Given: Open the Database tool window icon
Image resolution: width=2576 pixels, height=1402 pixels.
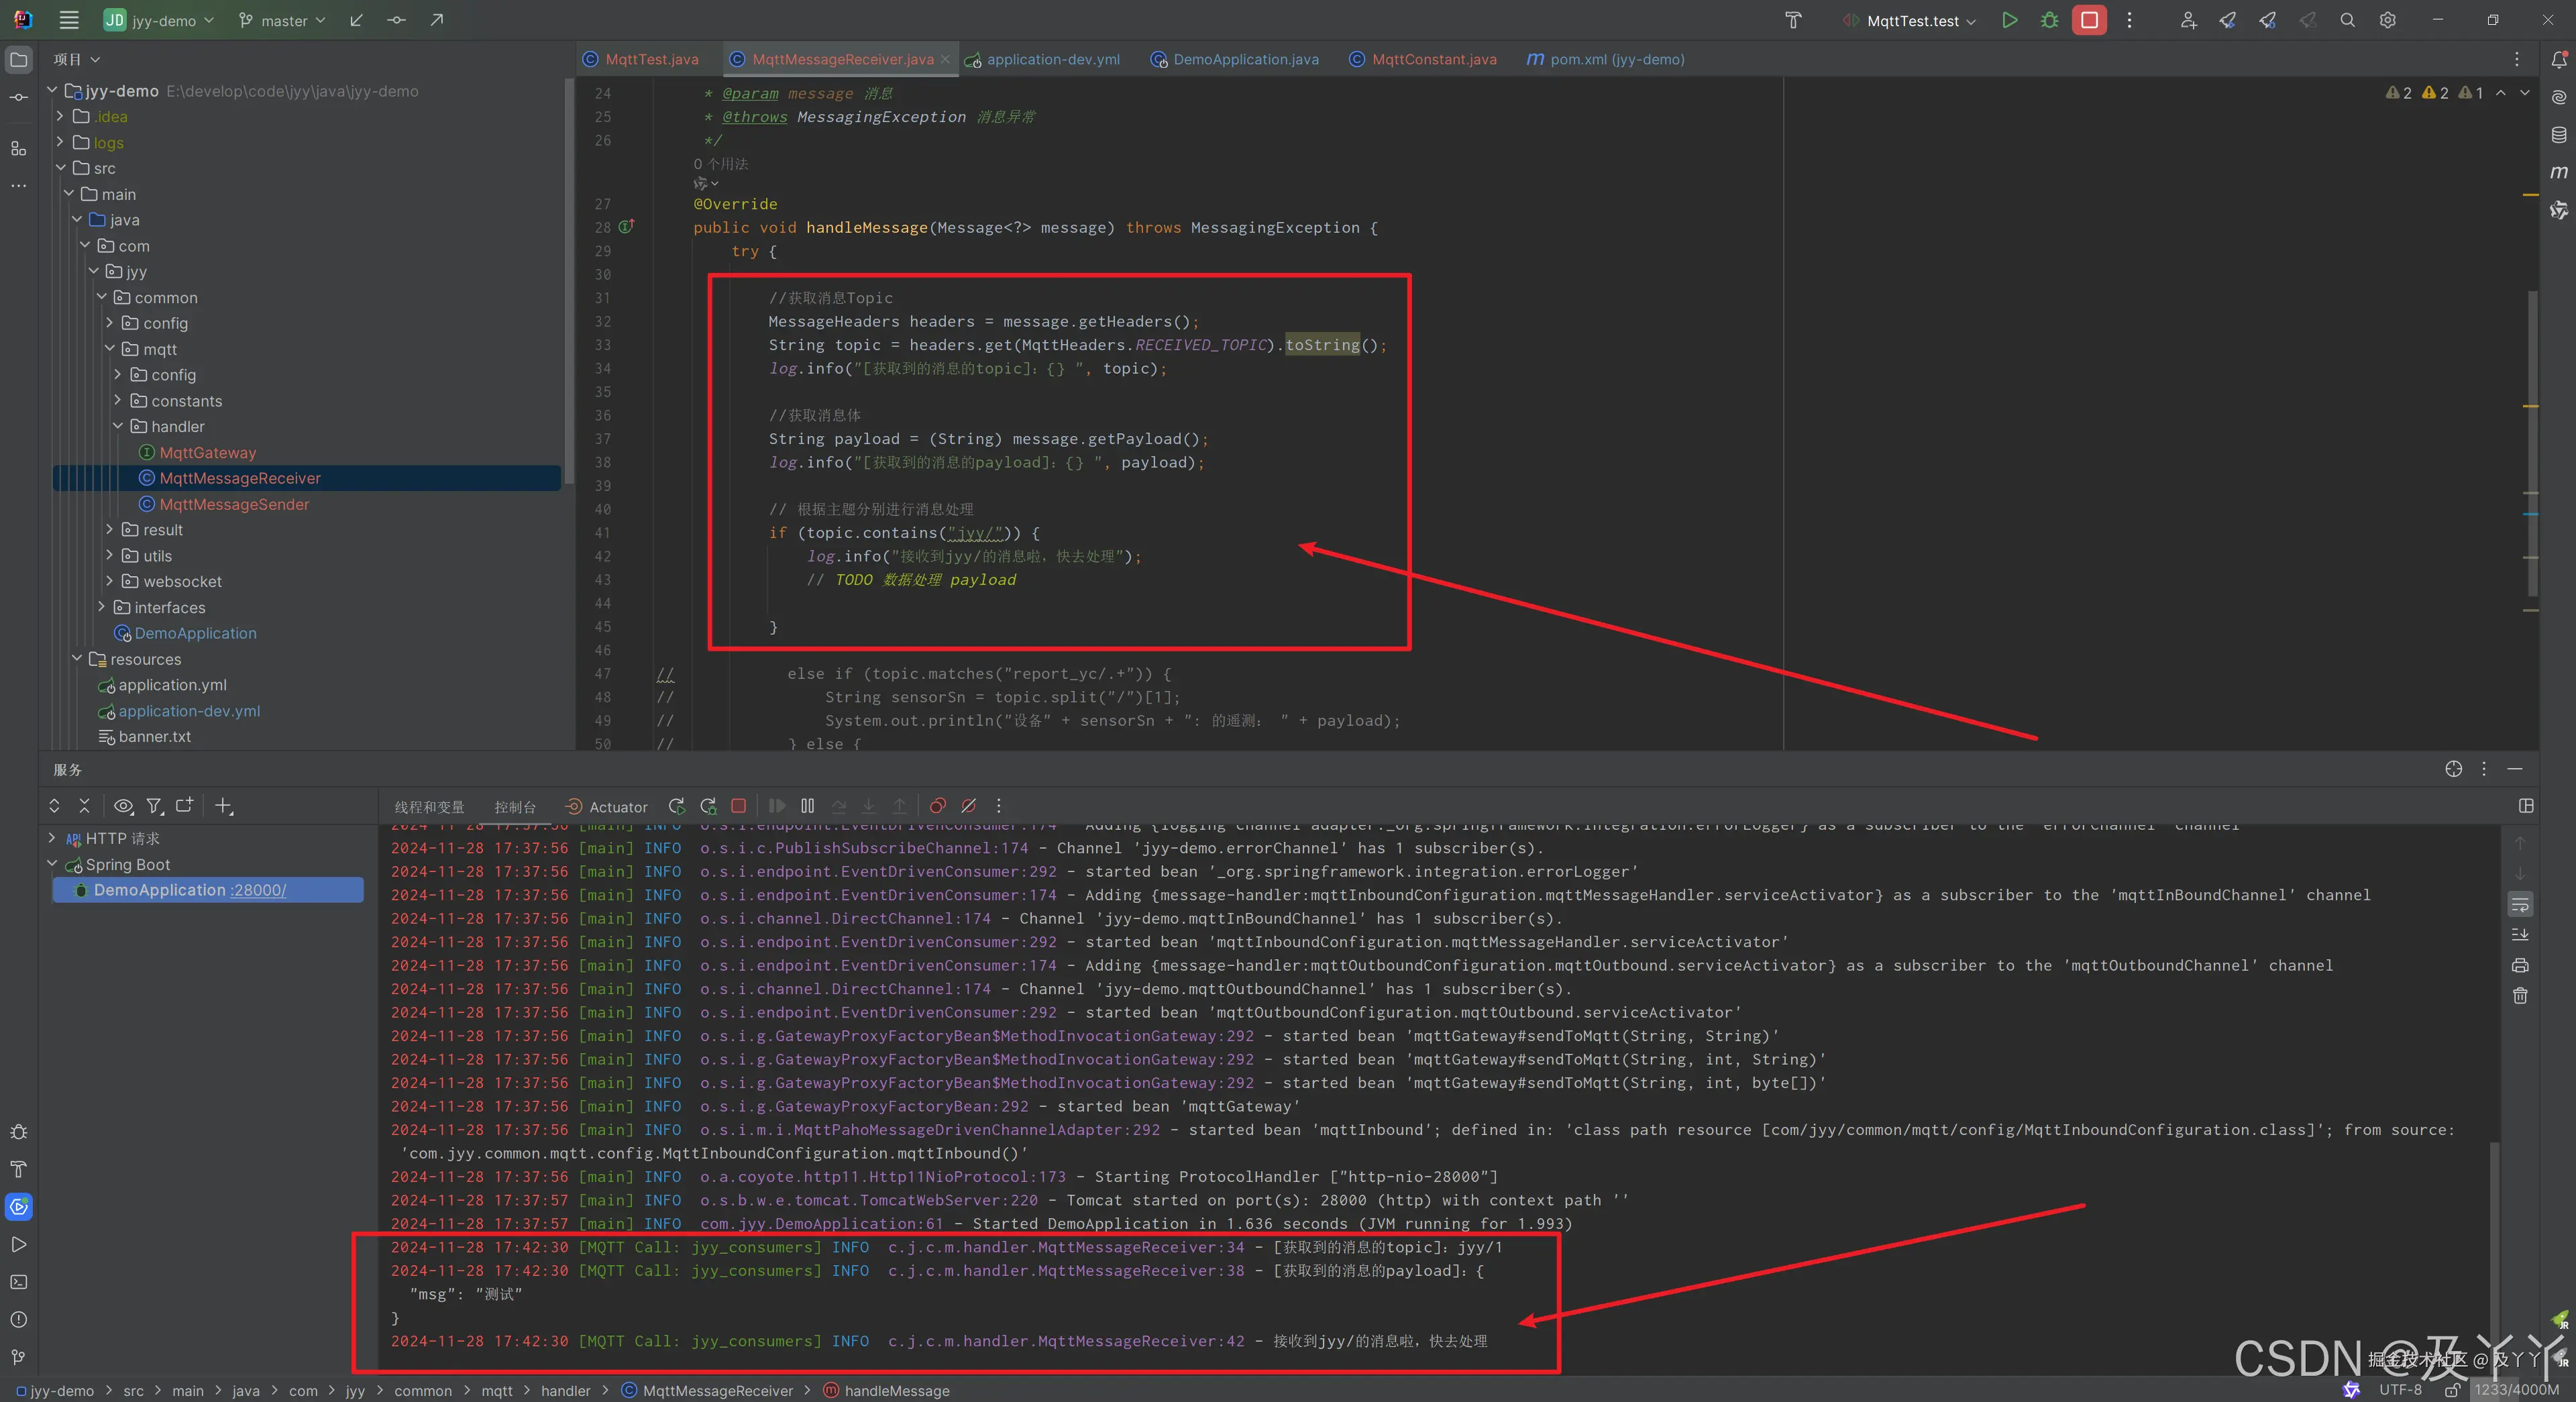Looking at the screenshot, I should click(x=2558, y=135).
